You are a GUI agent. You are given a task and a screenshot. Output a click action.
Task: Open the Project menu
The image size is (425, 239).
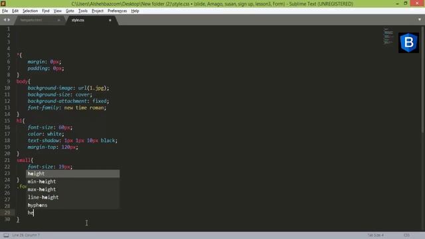click(x=98, y=11)
